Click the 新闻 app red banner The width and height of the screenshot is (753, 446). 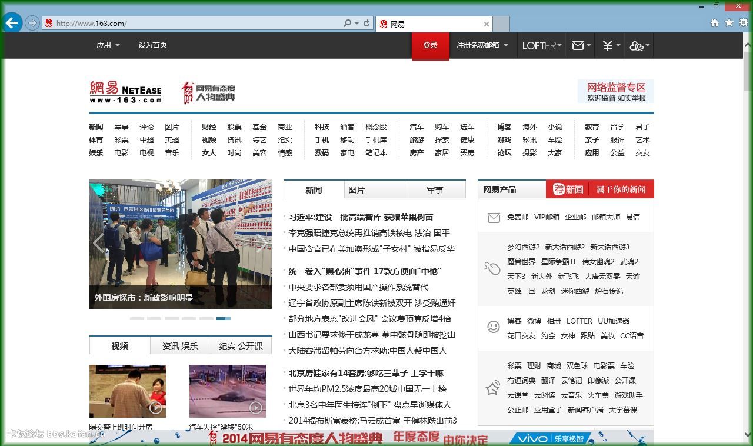tap(600, 189)
